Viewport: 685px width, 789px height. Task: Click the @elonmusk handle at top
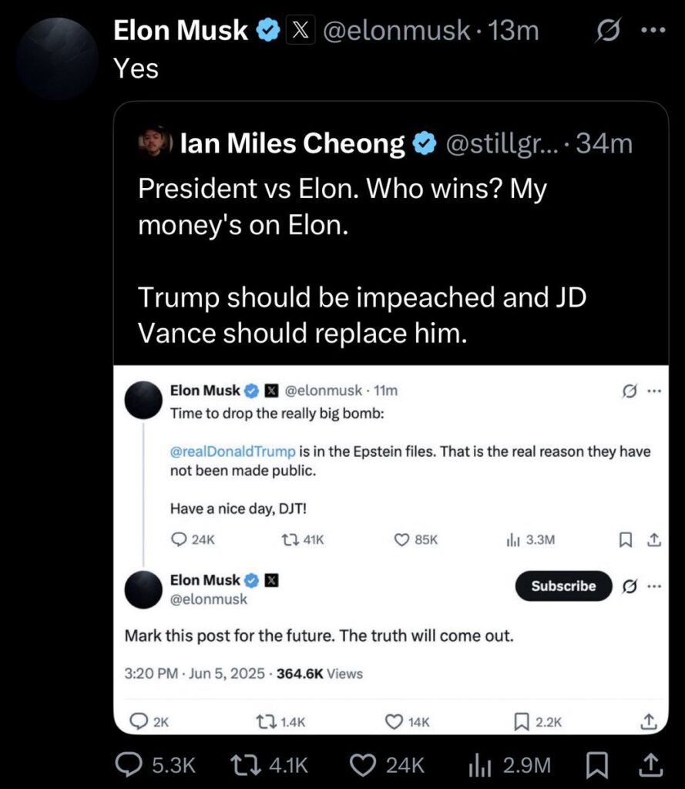(396, 32)
